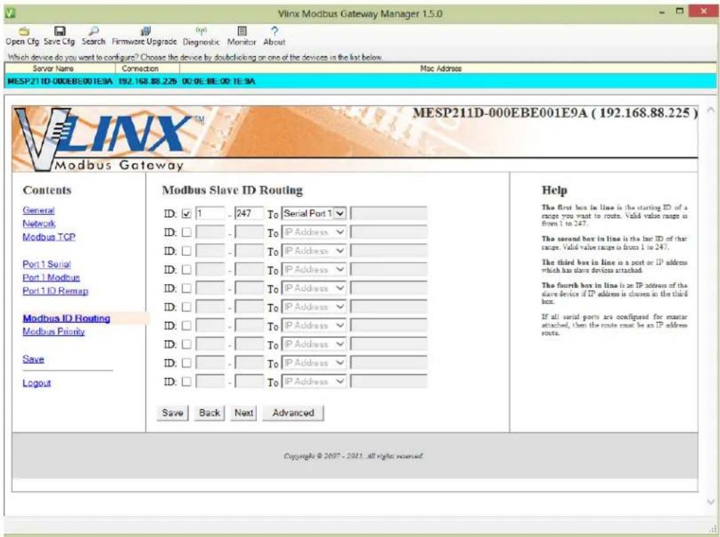Enable the third ID routing row checkbox

click(186, 251)
